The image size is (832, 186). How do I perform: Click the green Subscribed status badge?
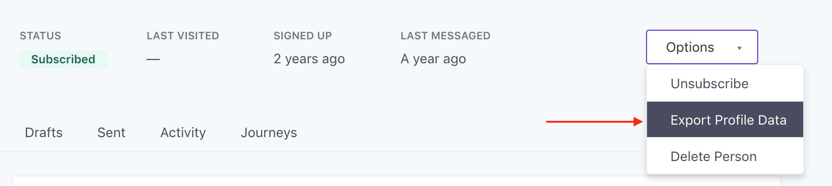[63, 59]
